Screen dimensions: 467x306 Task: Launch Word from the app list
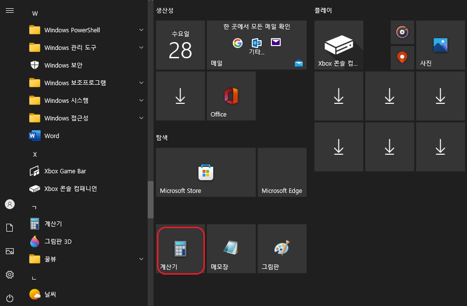pyautogui.click(x=87, y=136)
